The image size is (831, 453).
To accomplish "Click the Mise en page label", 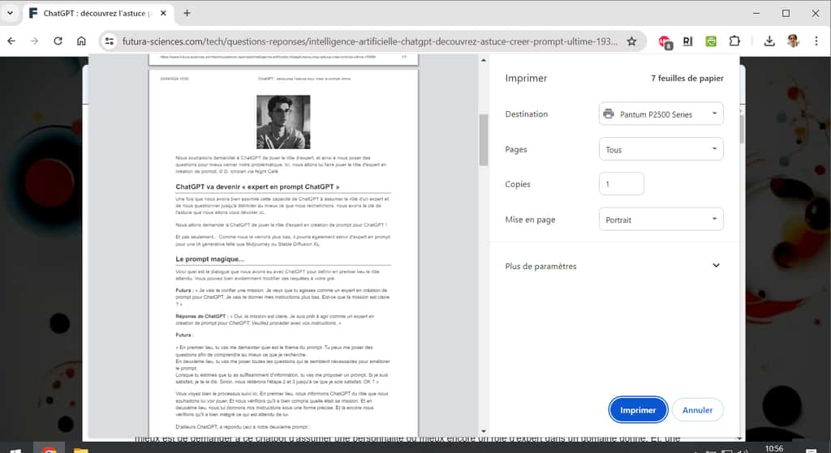I will click(530, 220).
